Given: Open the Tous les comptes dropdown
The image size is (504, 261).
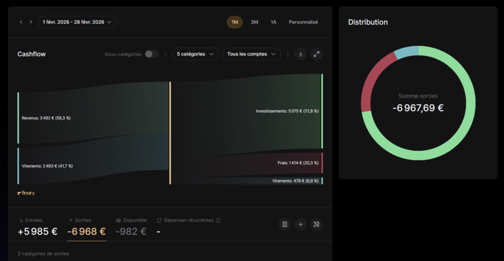Looking at the screenshot, I should (252, 54).
